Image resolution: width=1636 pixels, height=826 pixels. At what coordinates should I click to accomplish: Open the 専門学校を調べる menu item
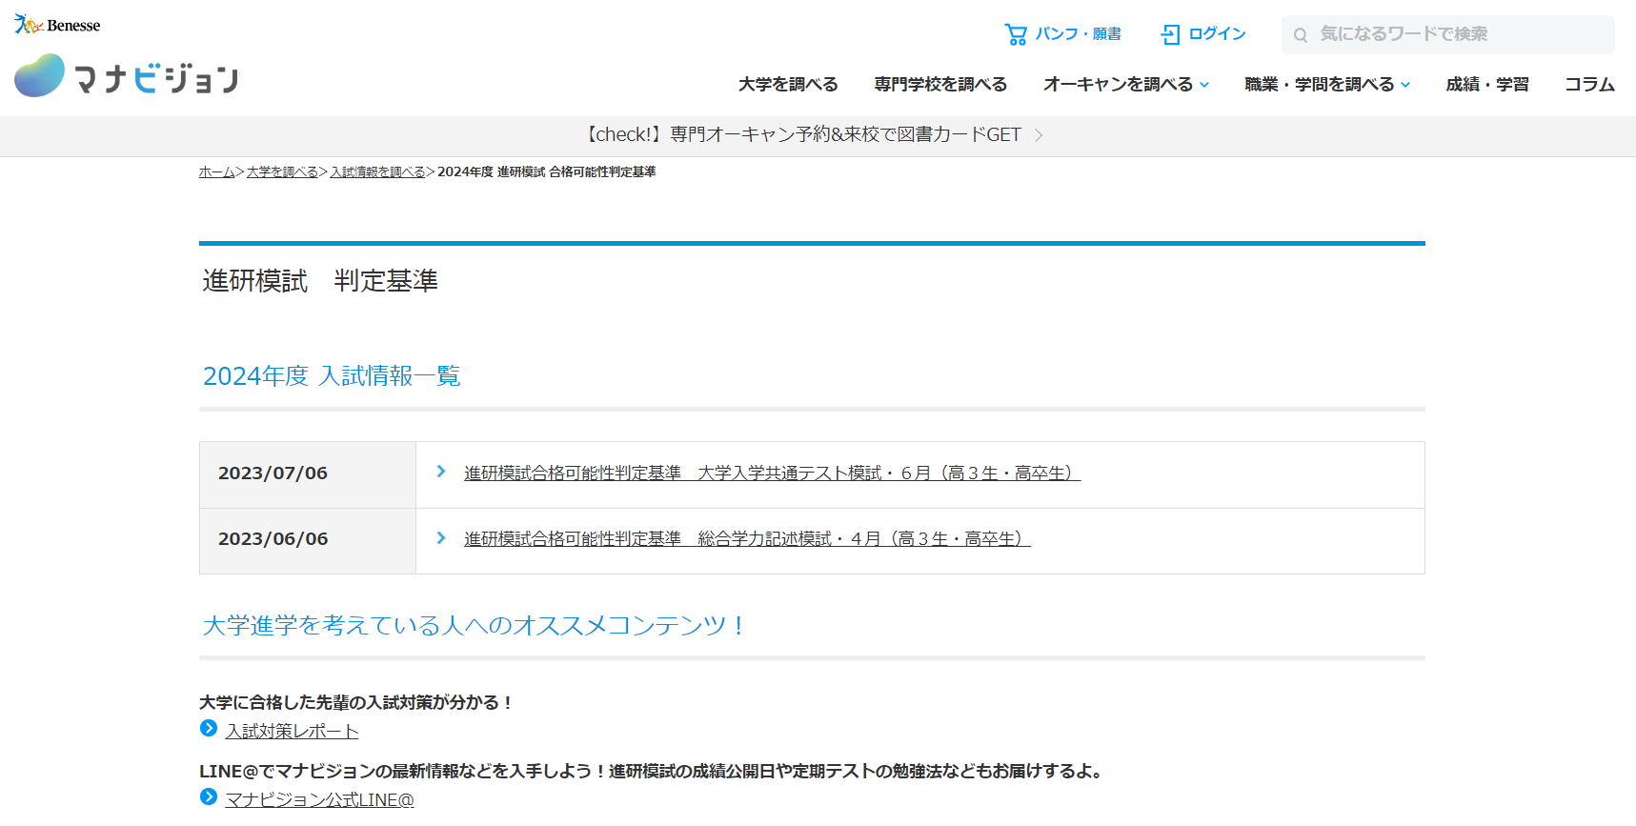click(x=940, y=85)
